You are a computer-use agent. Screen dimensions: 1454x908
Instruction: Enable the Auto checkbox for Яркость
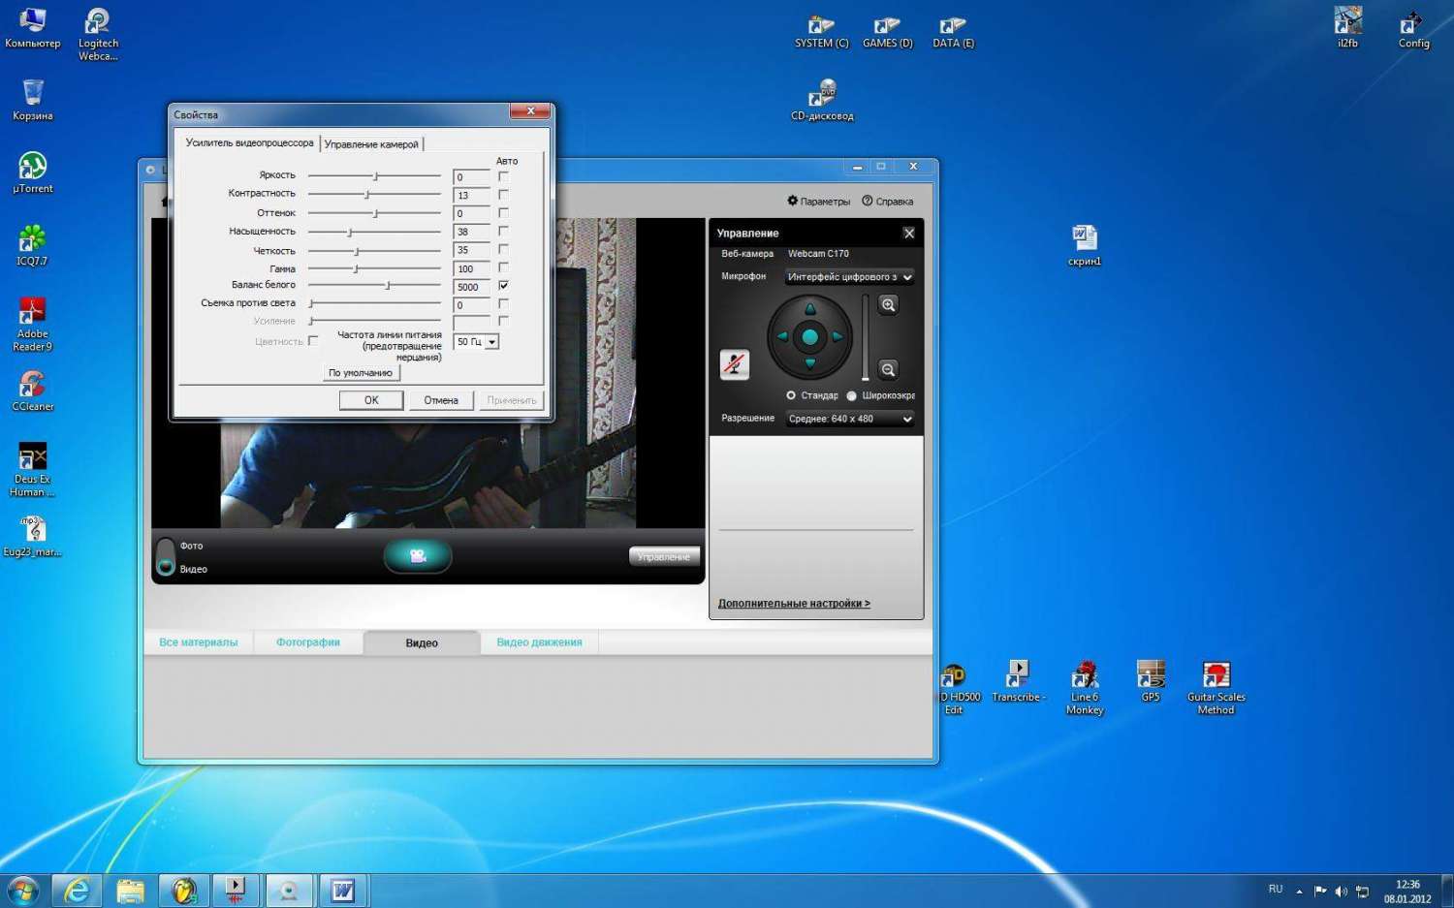pos(503,176)
